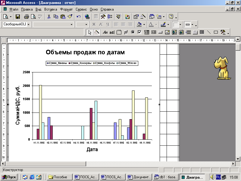The image size is (241, 181).
Task: Switch to Пособие taskbar window
Action: coord(60,177)
